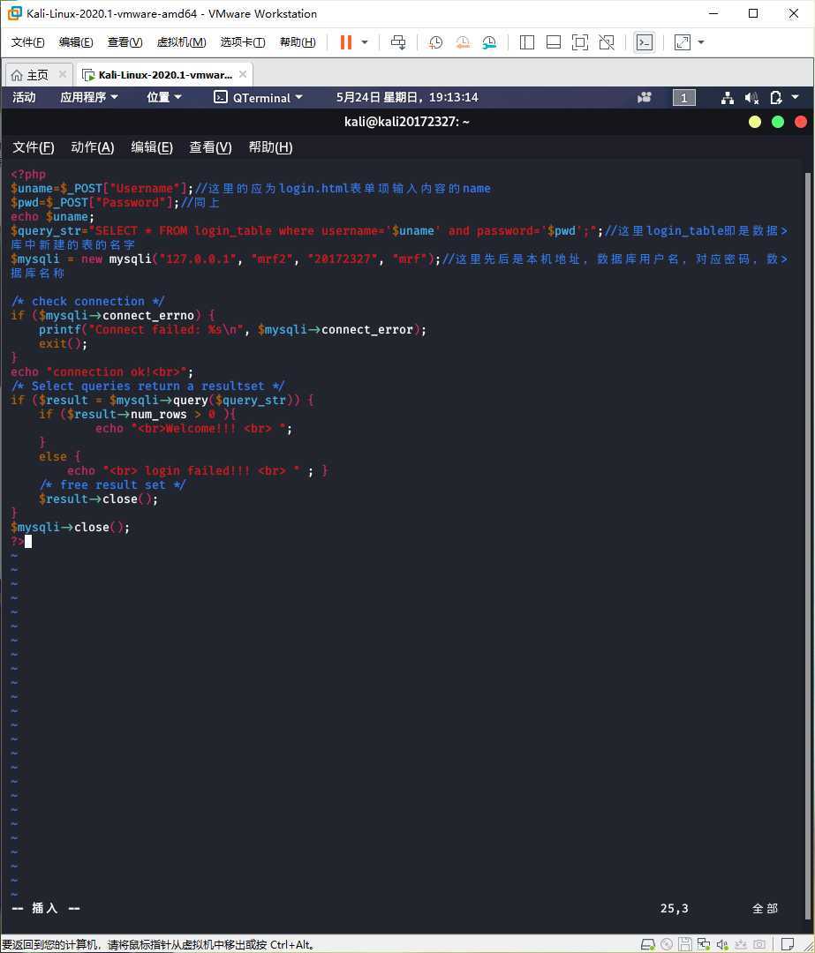Click the USB device status icon
Screen dimensions: 815x953
click(741, 944)
